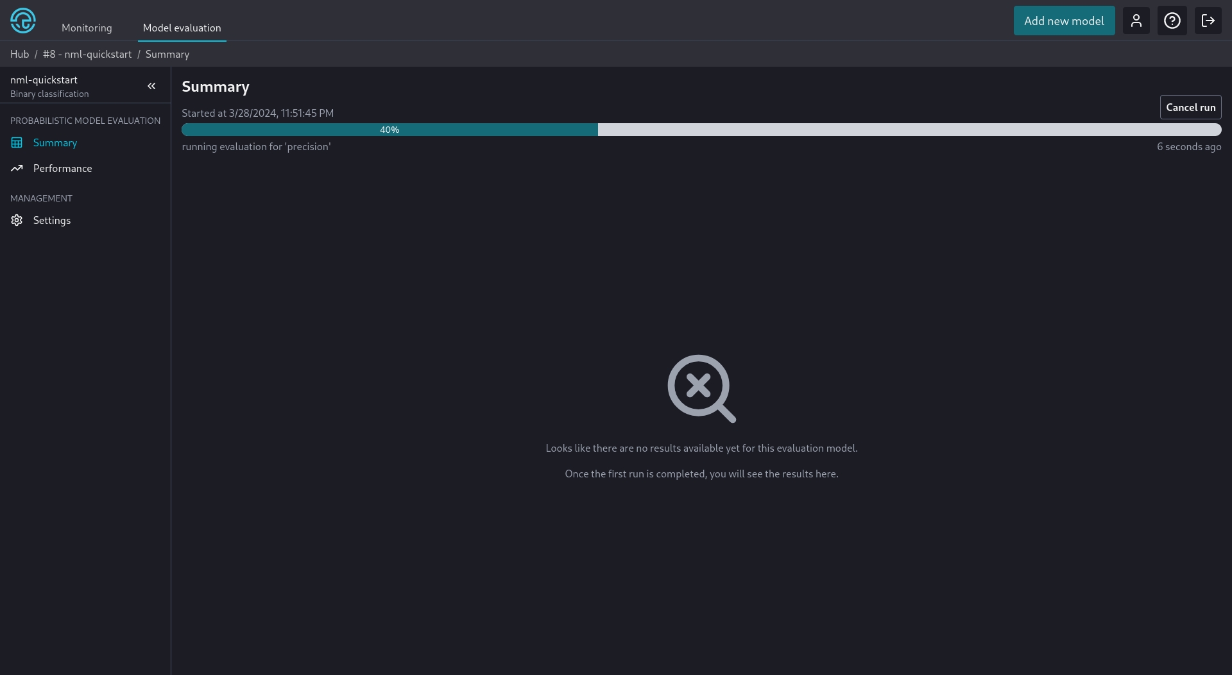Viewport: 1232px width, 675px height.
Task: Click the 40% progress bar fill
Action: point(389,130)
